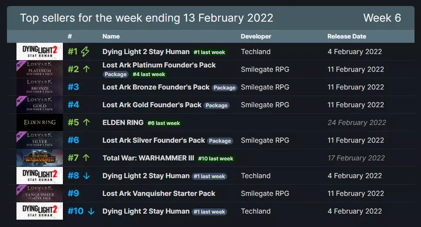The height and width of the screenshot is (227, 421).
Task: Click the blue down arrow beside #8
Action: 86,176
